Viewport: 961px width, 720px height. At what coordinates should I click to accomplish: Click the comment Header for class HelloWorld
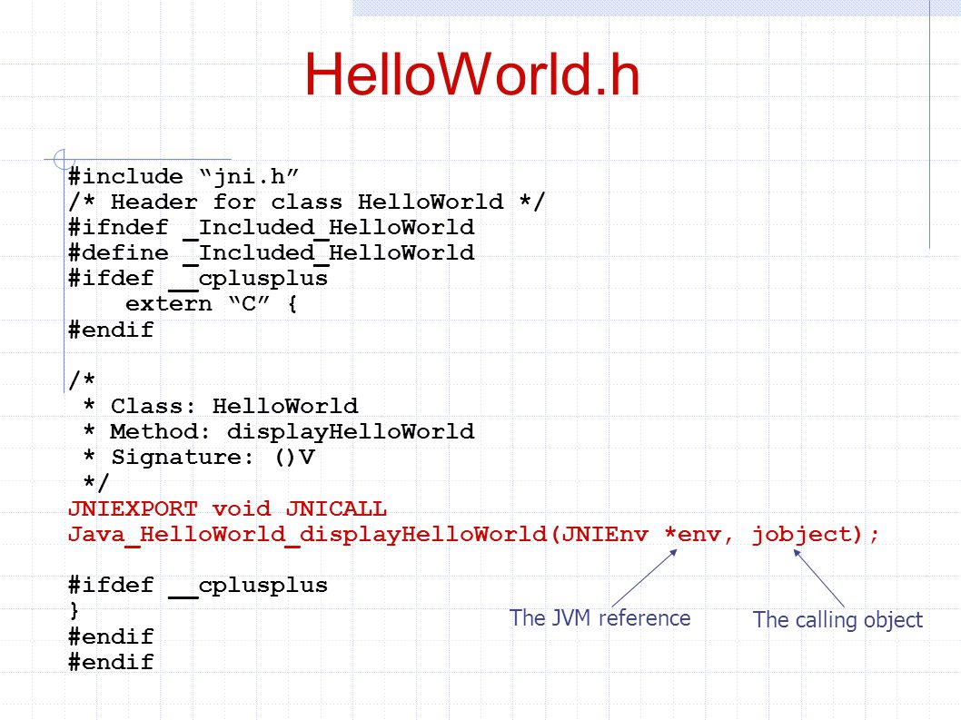pyautogui.click(x=307, y=202)
